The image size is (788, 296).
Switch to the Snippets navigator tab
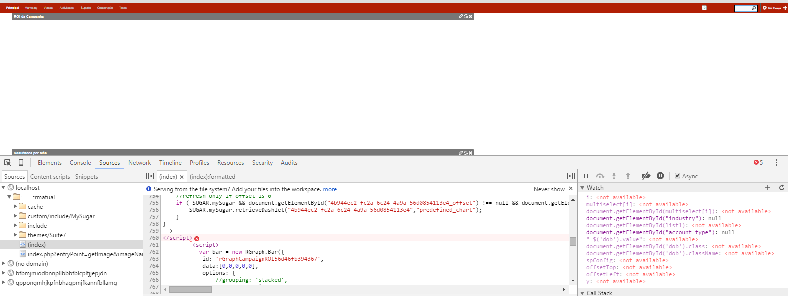[x=87, y=177]
